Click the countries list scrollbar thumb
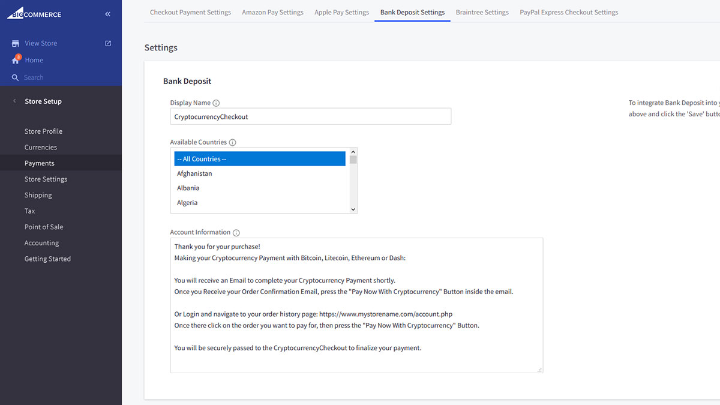 coord(353,160)
